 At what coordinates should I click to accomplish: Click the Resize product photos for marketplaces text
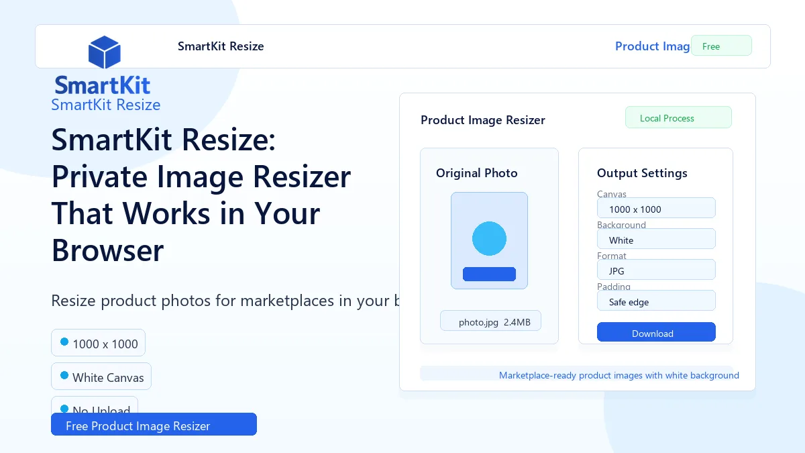[225, 300]
